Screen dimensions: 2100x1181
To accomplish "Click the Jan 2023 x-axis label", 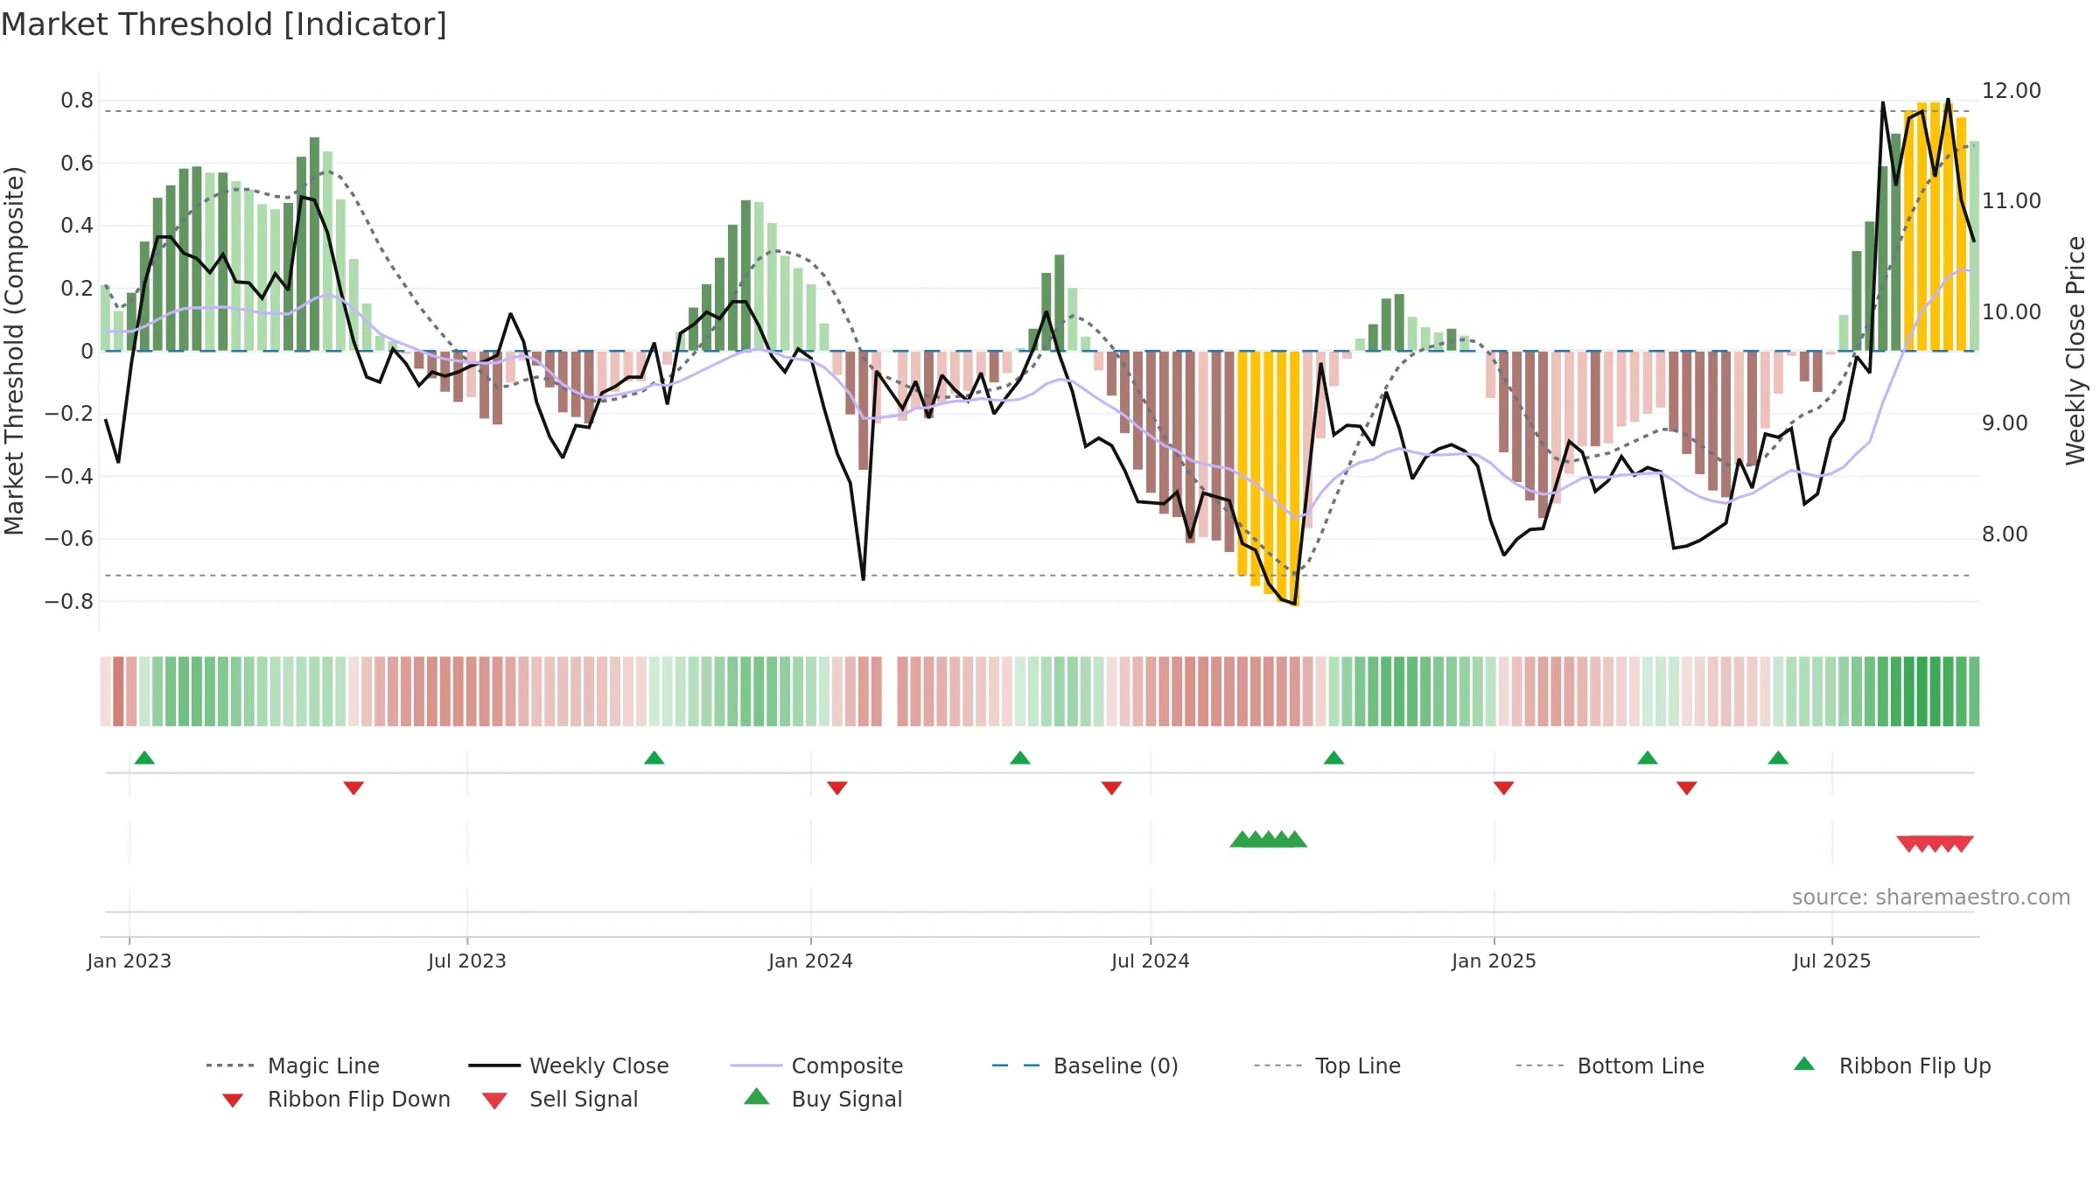I will tap(129, 961).
